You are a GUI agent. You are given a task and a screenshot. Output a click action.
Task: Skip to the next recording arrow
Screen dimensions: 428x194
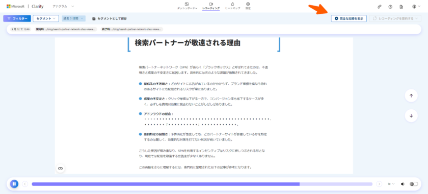pyautogui.click(x=379, y=184)
